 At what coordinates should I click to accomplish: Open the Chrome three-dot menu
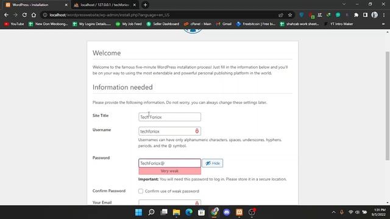[384, 15]
